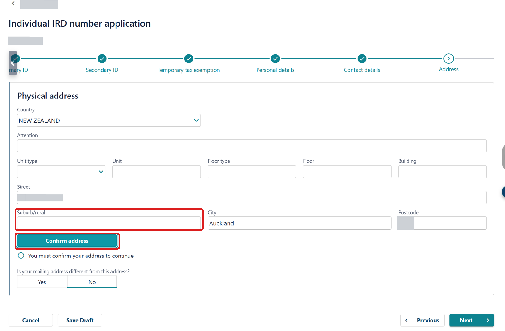Open the Country dropdown

(109, 121)
